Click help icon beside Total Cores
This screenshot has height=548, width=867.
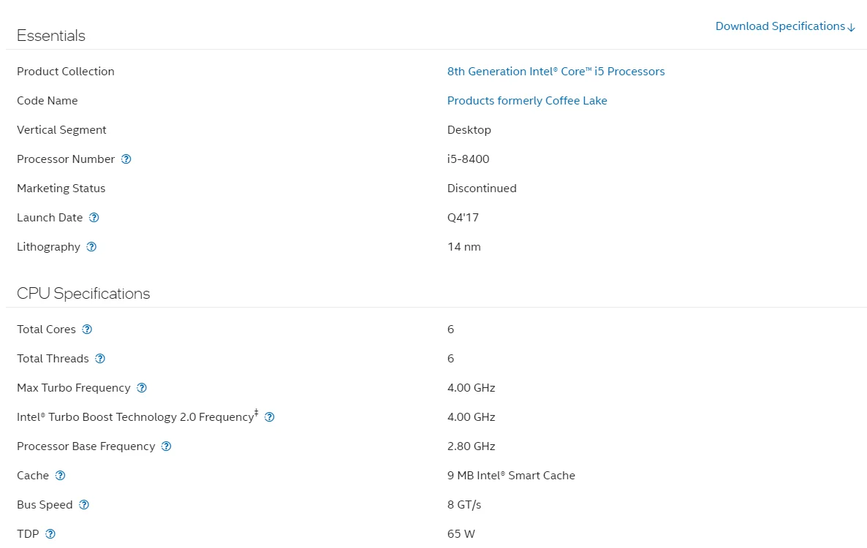tap(87, 330)
